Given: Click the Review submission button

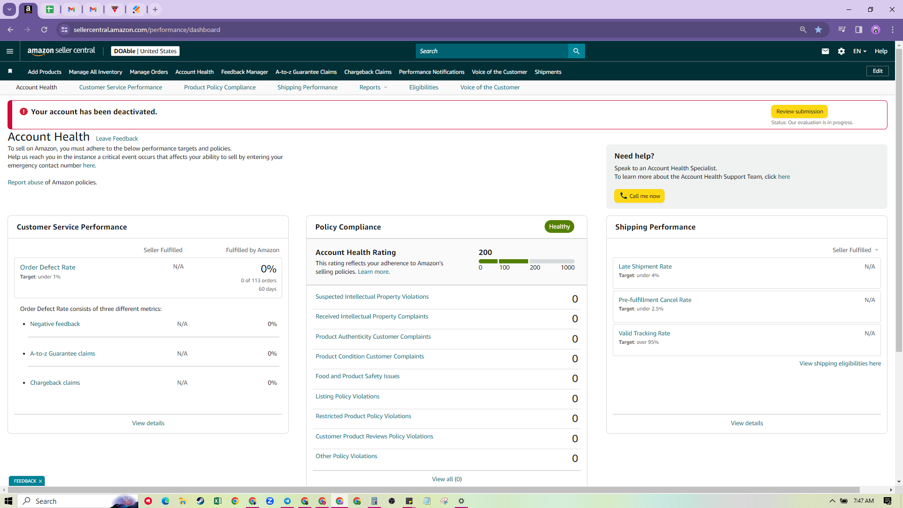Looking at the screenshot, I should [800, 111].
